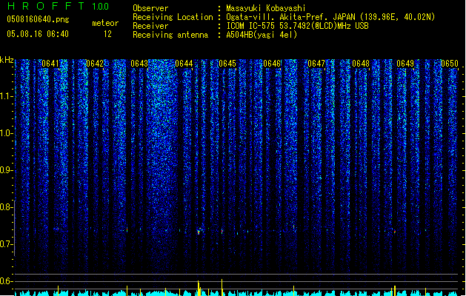This screenshot has height=296, width=466.
Task: Click the 0646 time marker
Action: [x=272, y=64]
